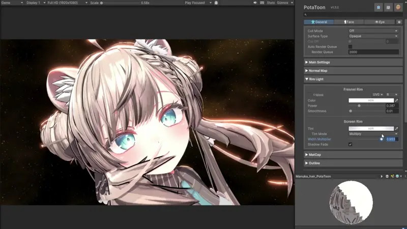Click the material preview sphere thumbnail
Screen dimensions: 407x229
[x=351, y=203]
